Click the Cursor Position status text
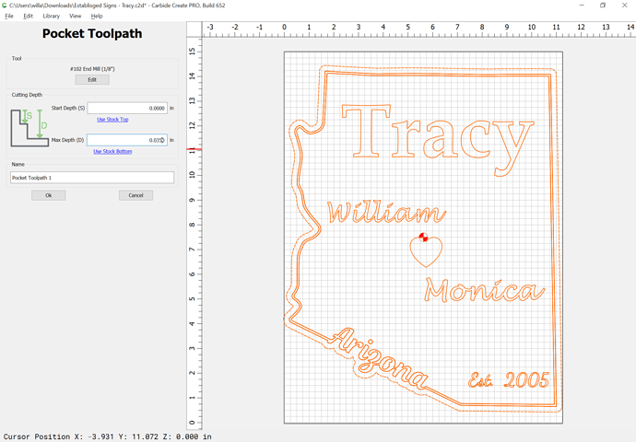Image resolution: width=636 pixels, height=442 pixels. (108, 436)
